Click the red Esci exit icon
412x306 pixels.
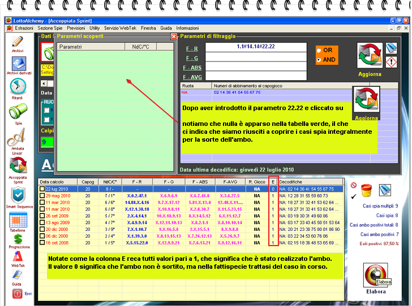tap(17, 294)
